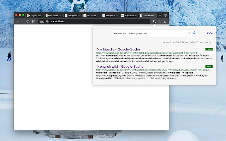The image size is (226, 141).
Task: Switch to the 'wikipedia - G' Google tab
Action: point(54,16)
